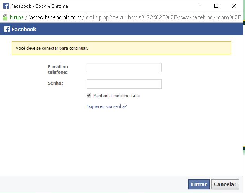Open the Esqueceu sua senha? link
Image resolution: width=245 pixels, height=193 pixels.
pyautogui.click(x=106, y=106)
